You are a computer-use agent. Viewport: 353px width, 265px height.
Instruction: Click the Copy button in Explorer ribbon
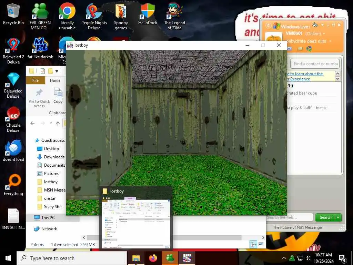click(x=58, y=96)
